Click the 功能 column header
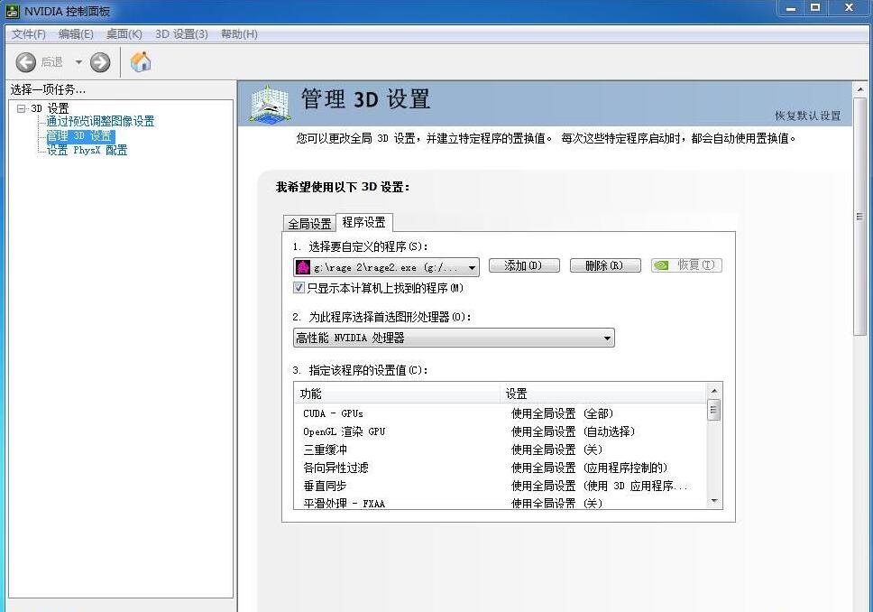This screenshot has width=873, height=612. click(398, 394)
